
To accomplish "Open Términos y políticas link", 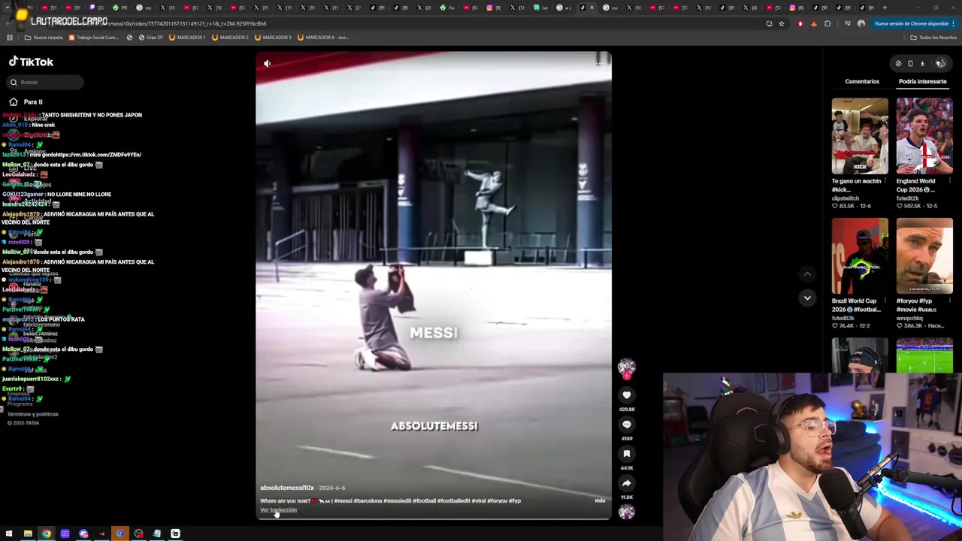I will point(33,414).
